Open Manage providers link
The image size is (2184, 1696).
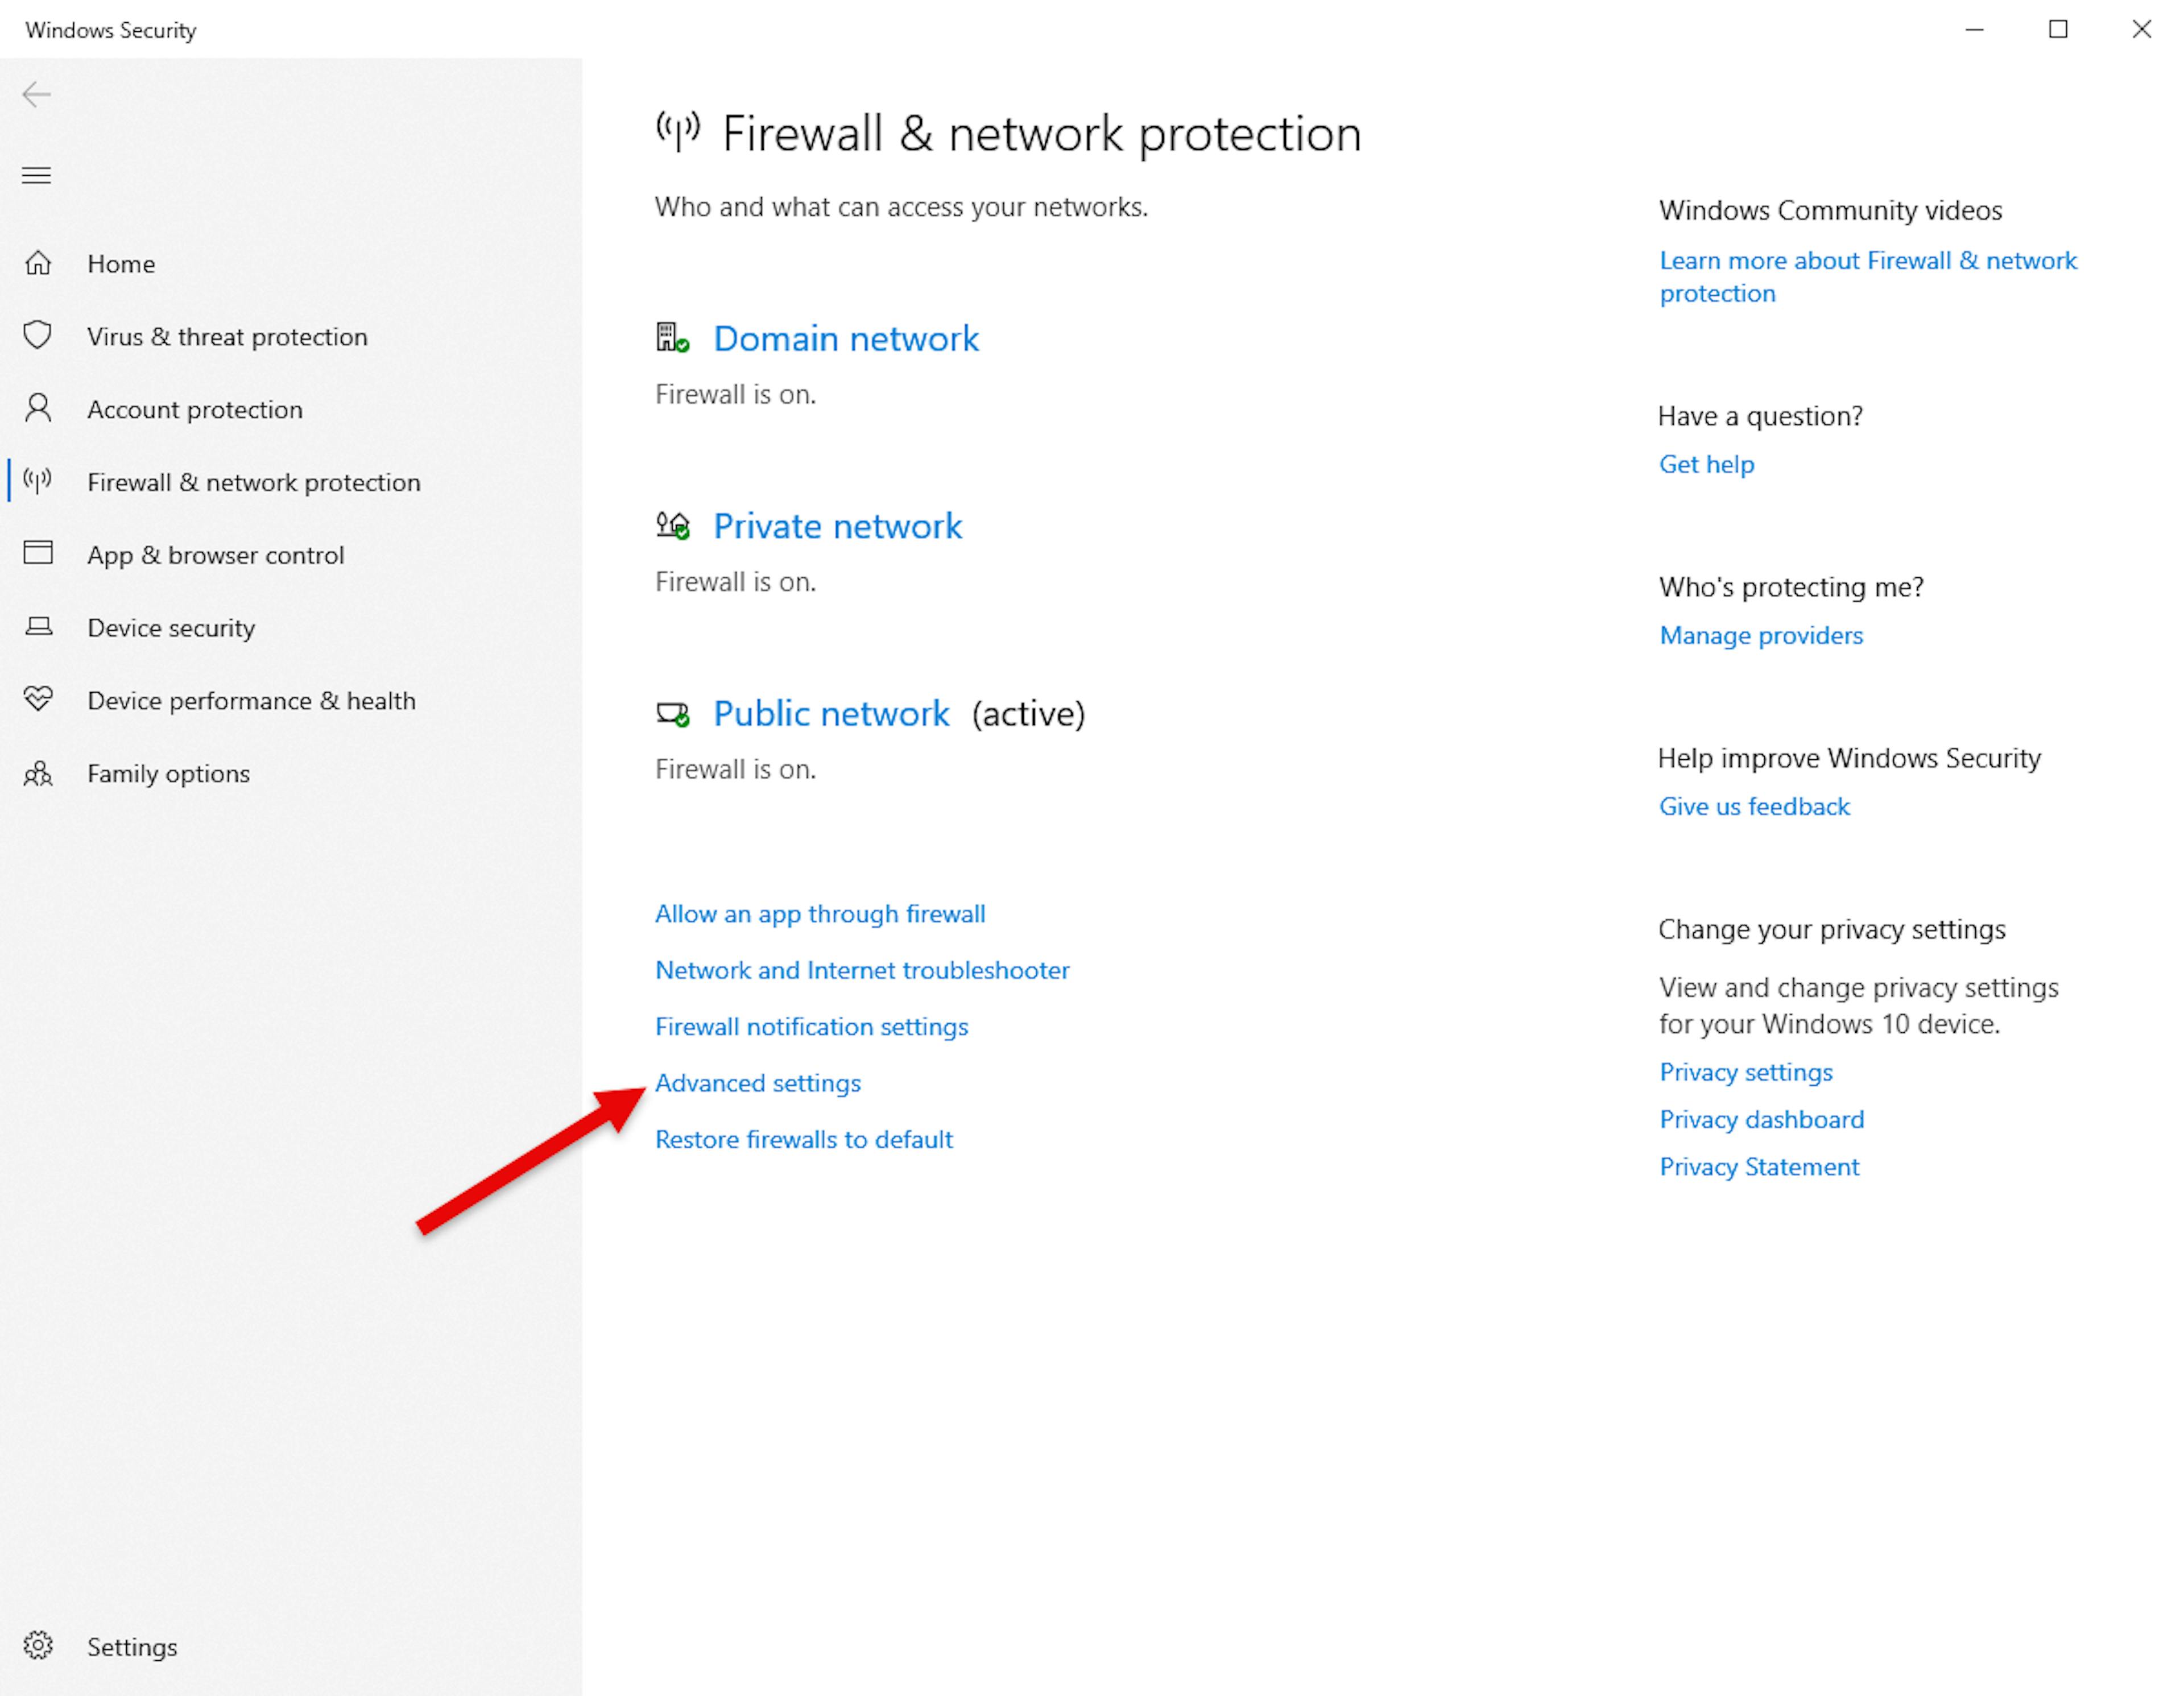1760,635
